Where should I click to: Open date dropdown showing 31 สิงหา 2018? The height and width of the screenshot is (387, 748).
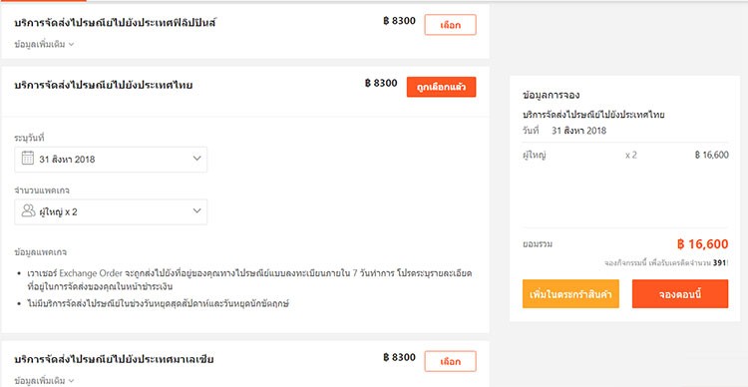coord(111,160)
